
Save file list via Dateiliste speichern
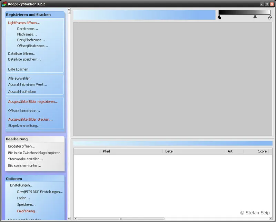(x=24, y=59)
